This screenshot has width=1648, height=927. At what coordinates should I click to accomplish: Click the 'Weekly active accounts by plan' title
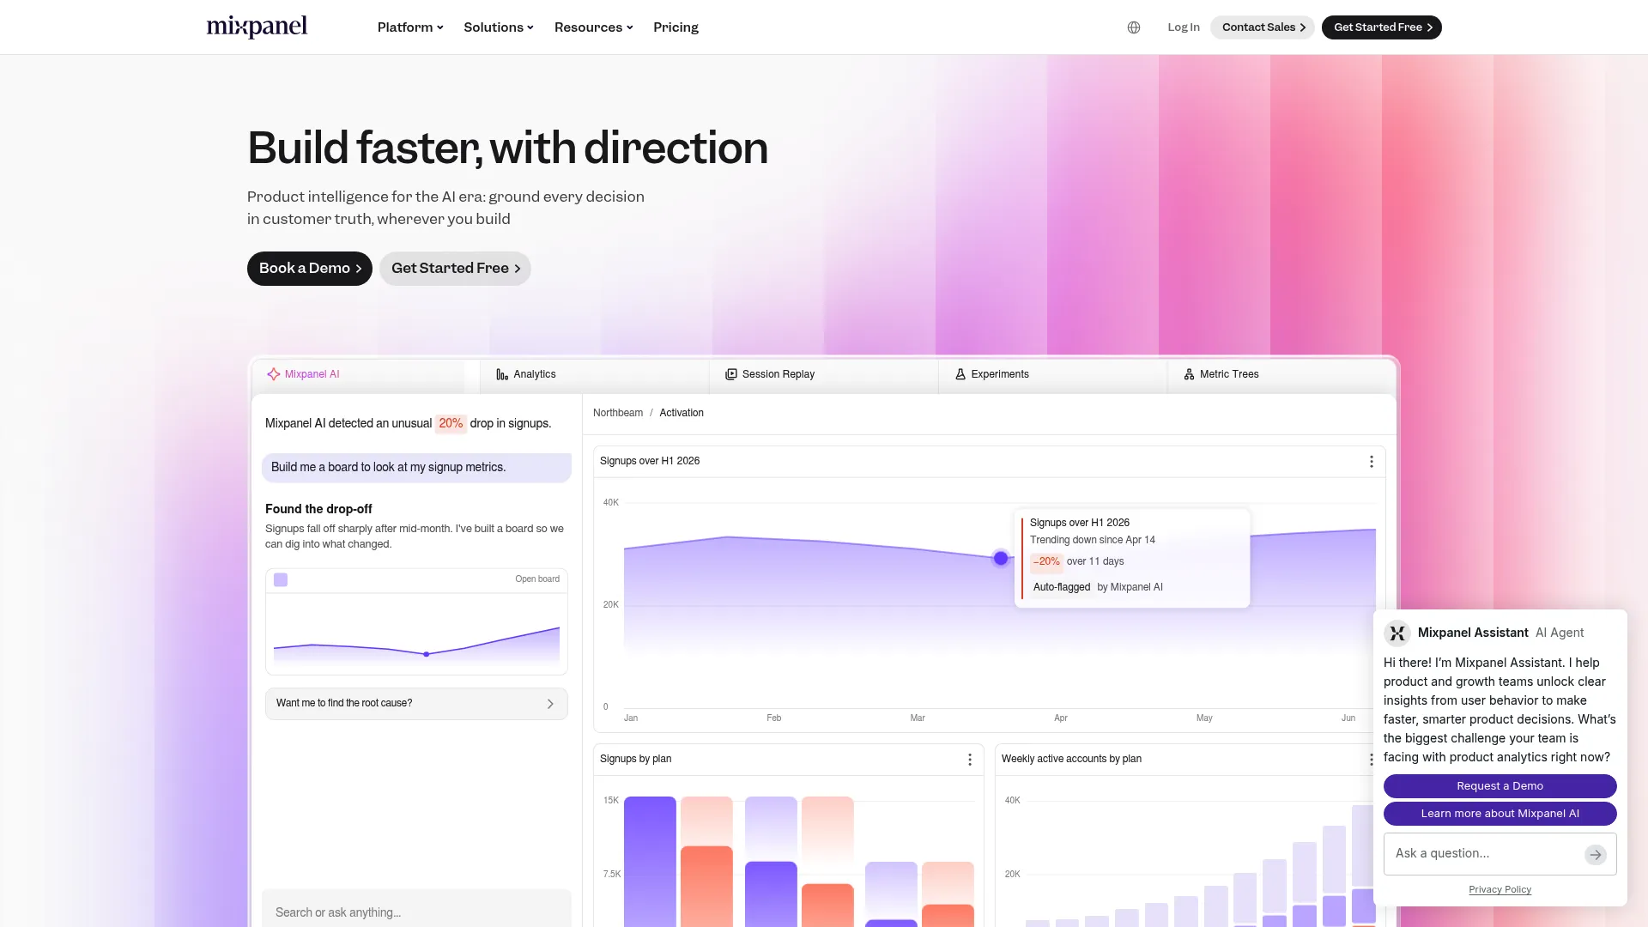pos(1071,760)
